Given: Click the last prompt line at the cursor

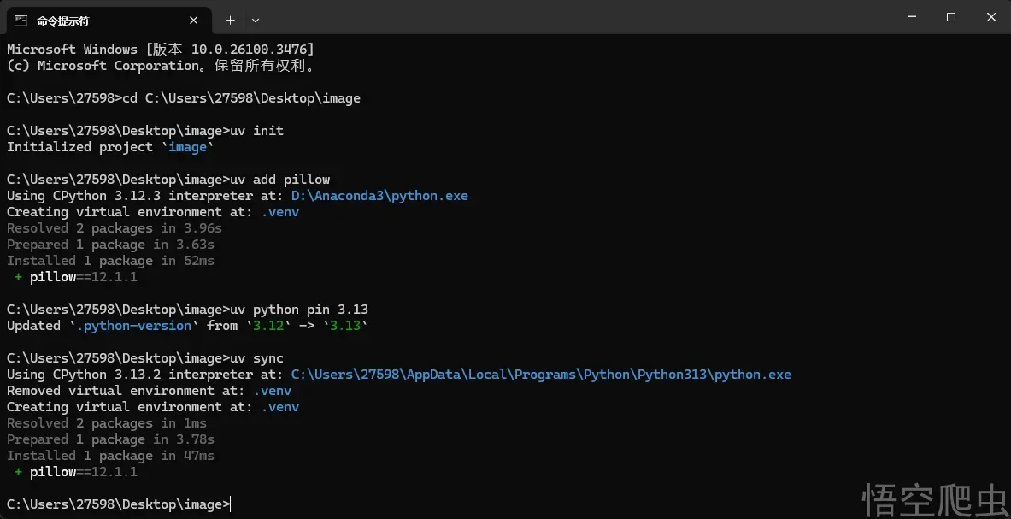Looking at the screenshot, I should coord(231,504).
